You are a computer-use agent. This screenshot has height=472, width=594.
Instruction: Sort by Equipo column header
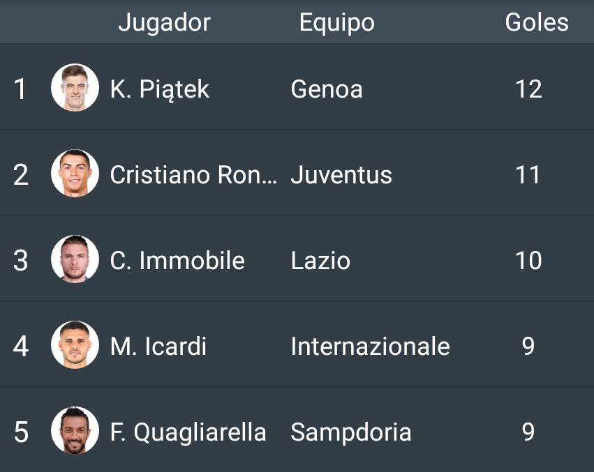tap(336, 23)
